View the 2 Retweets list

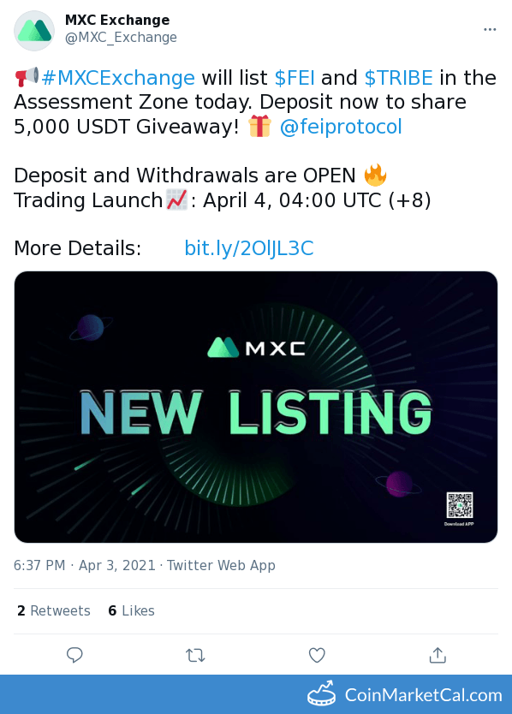[54, 610]
